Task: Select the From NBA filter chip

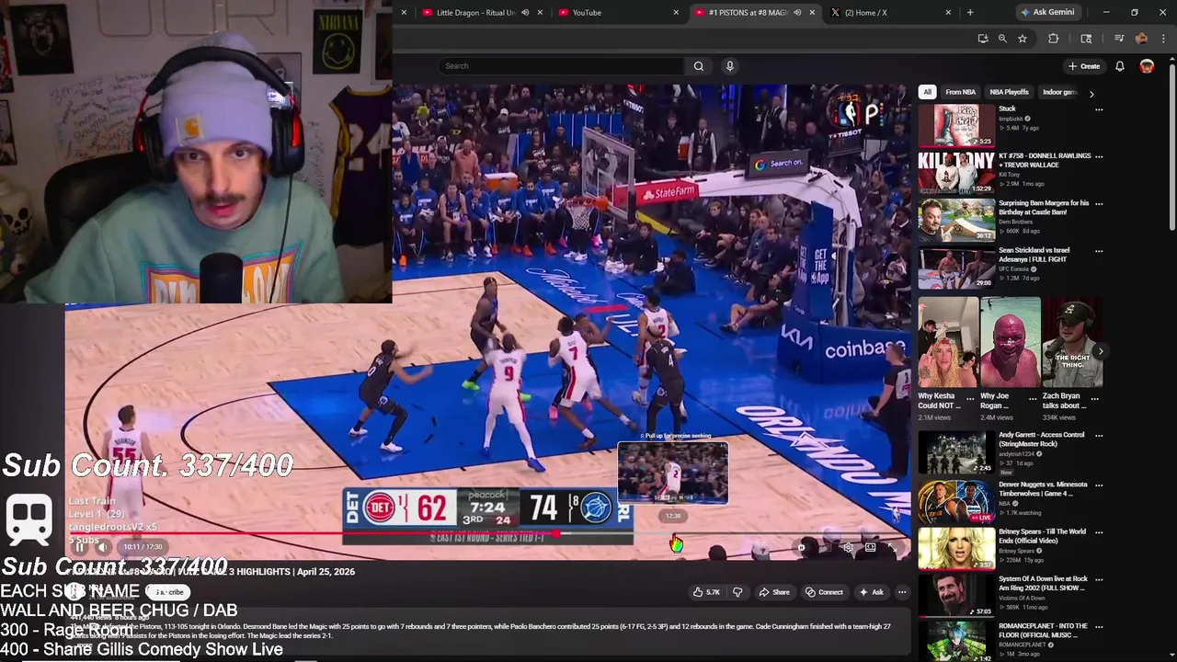Action: click(x=960, y=92)
